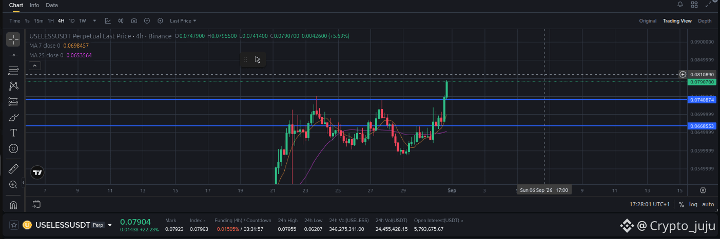Click the 0.0740874 horizontal line price label
This screenshot has width=720, height=239.
click(x=703, y=100)
